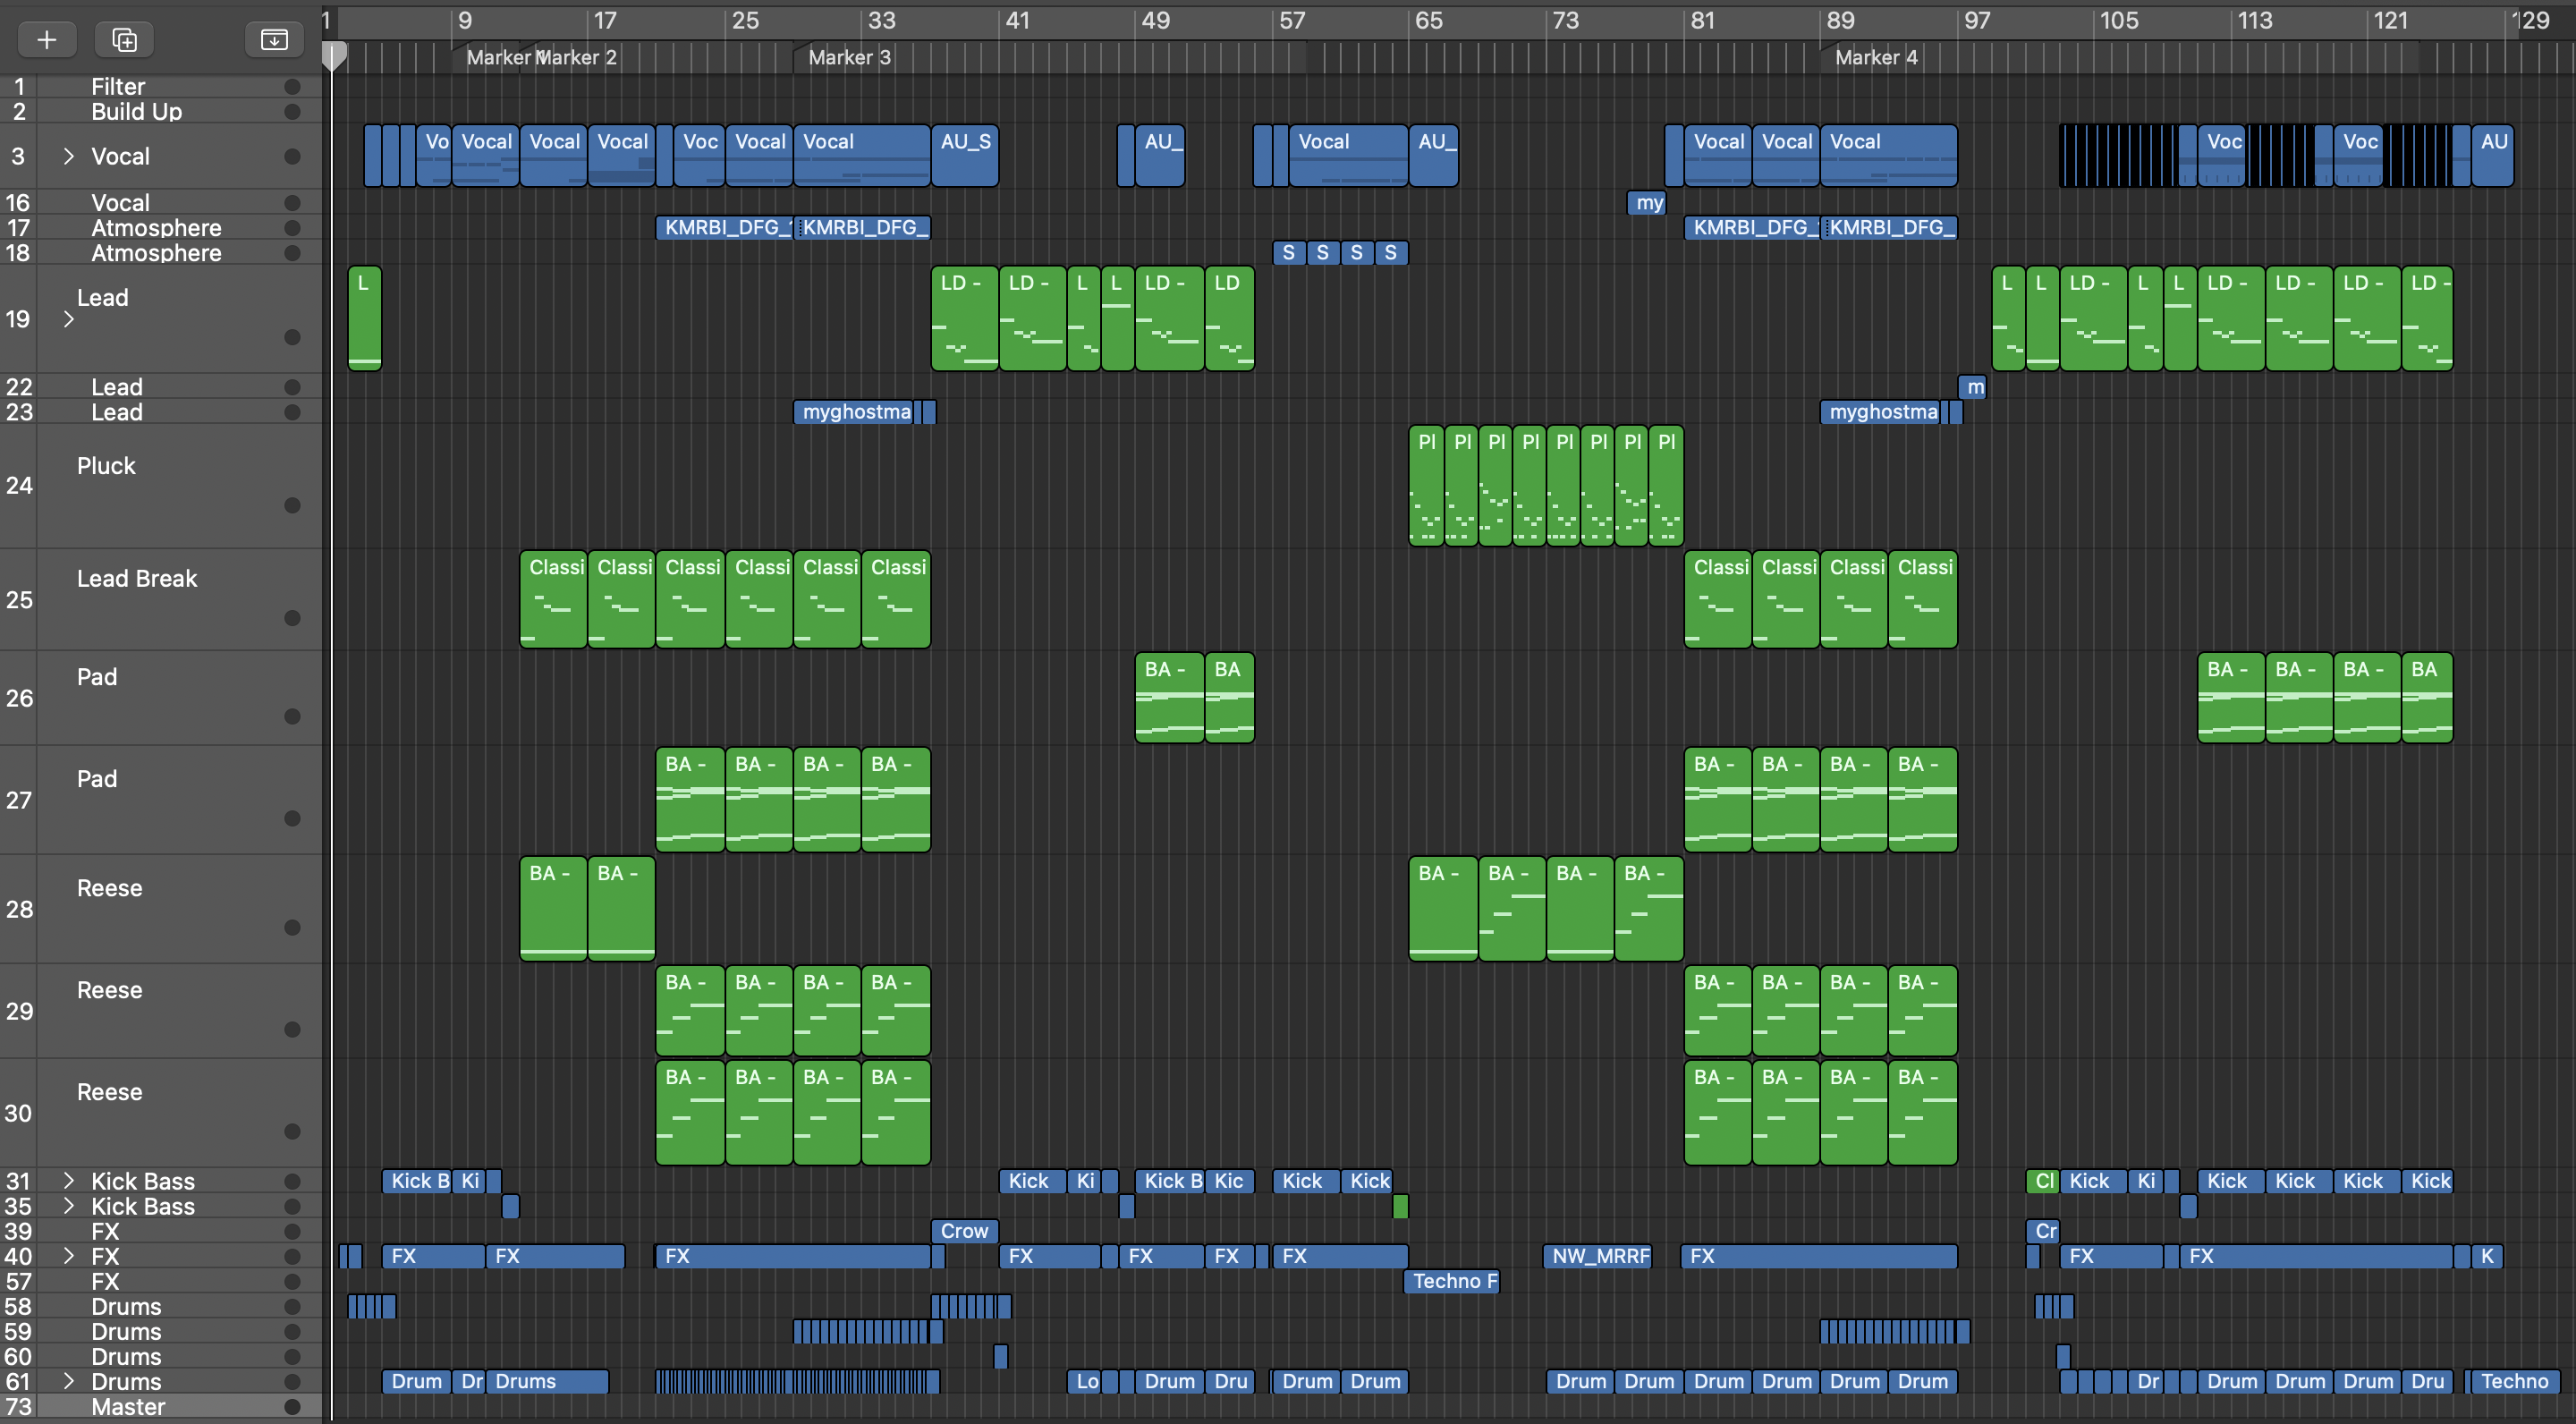Image resolution: width=2576 pixels, height=1424 pixels.
Task: Select the Lead Break track header
Action: (161, 599)
